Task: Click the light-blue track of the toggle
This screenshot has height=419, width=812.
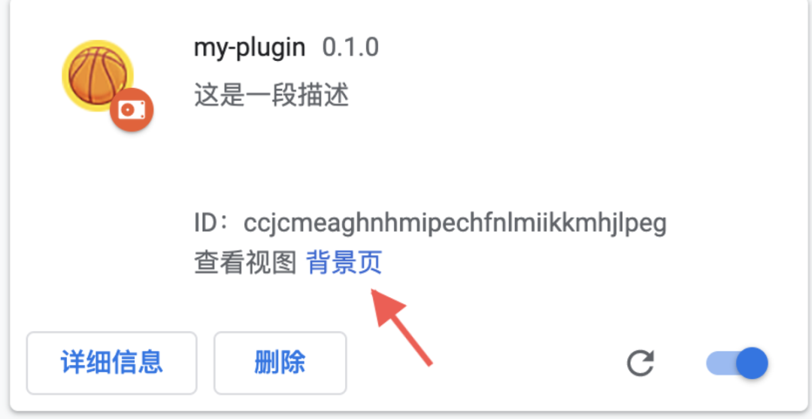Action: coord(720,363)
